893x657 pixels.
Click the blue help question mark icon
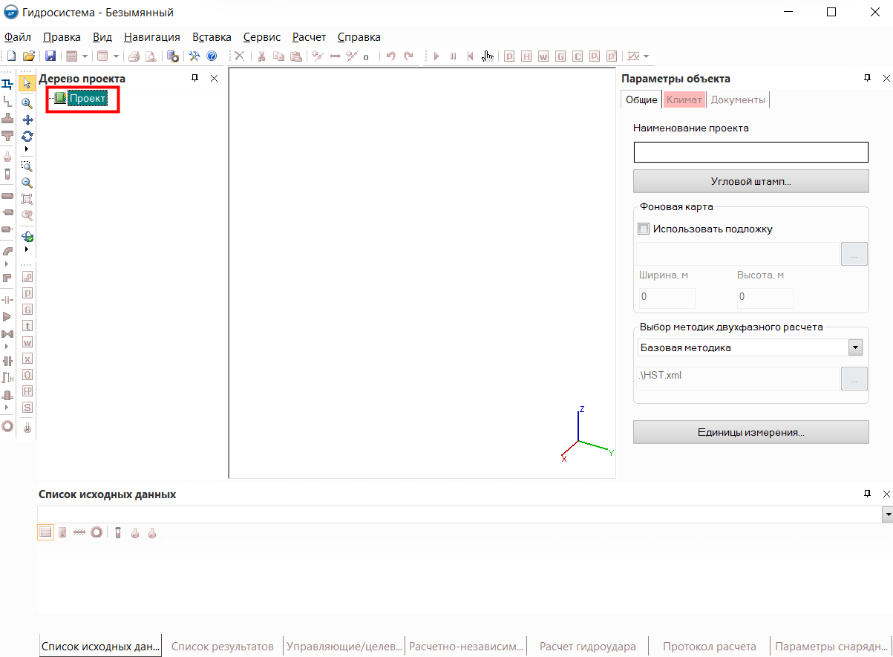[x=212, y=56]
